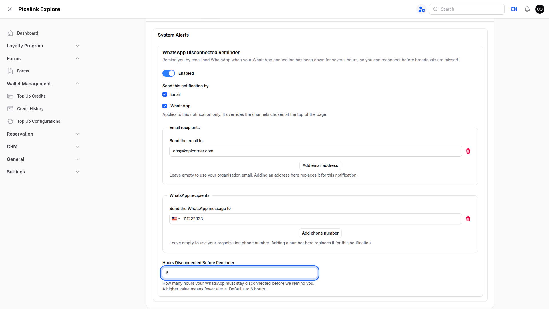
Task: Expand the General section
Action: pos(43,159)
